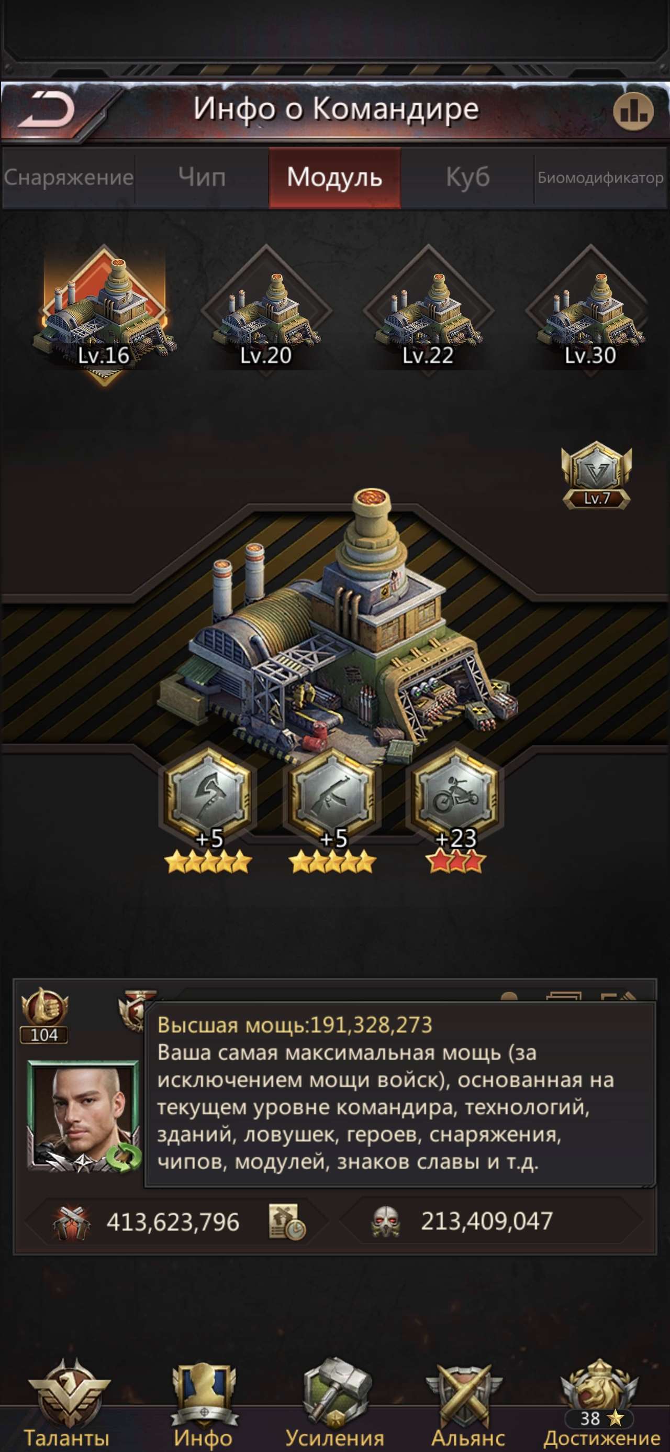
Task: Switch to the Биомодификатор tab
Action: point(601,178)
